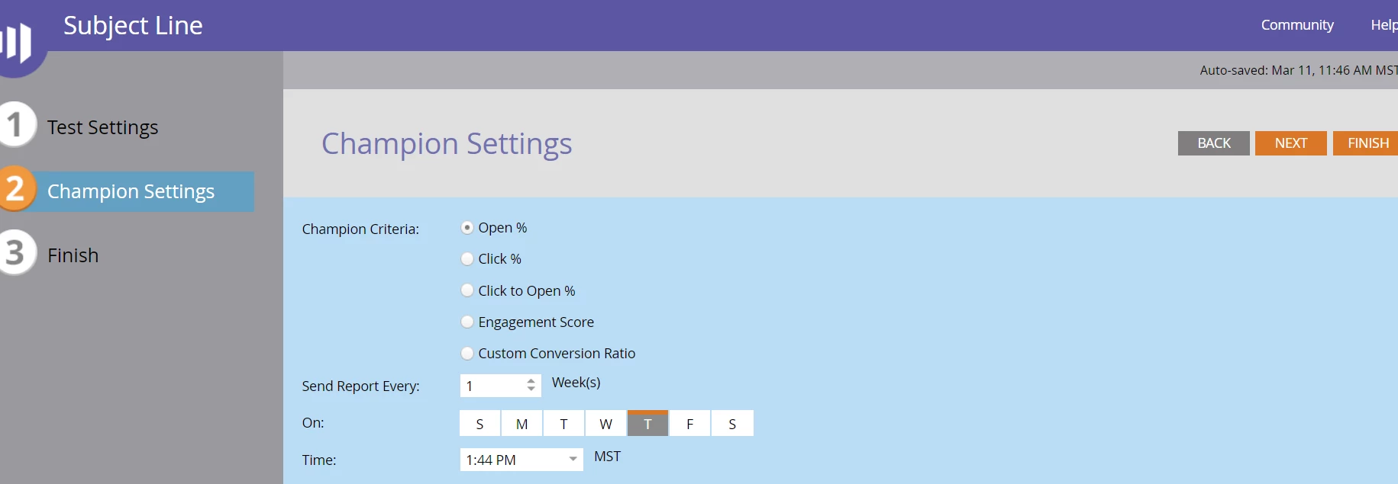Select Custom Conversion Ratio option

(x=467, y=353)
